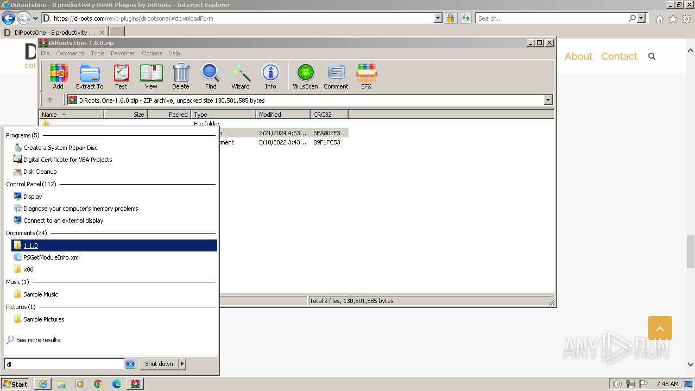The image size is (695, 391).
Task: Switch to WinRAR taskbar button
Action: 135,384
